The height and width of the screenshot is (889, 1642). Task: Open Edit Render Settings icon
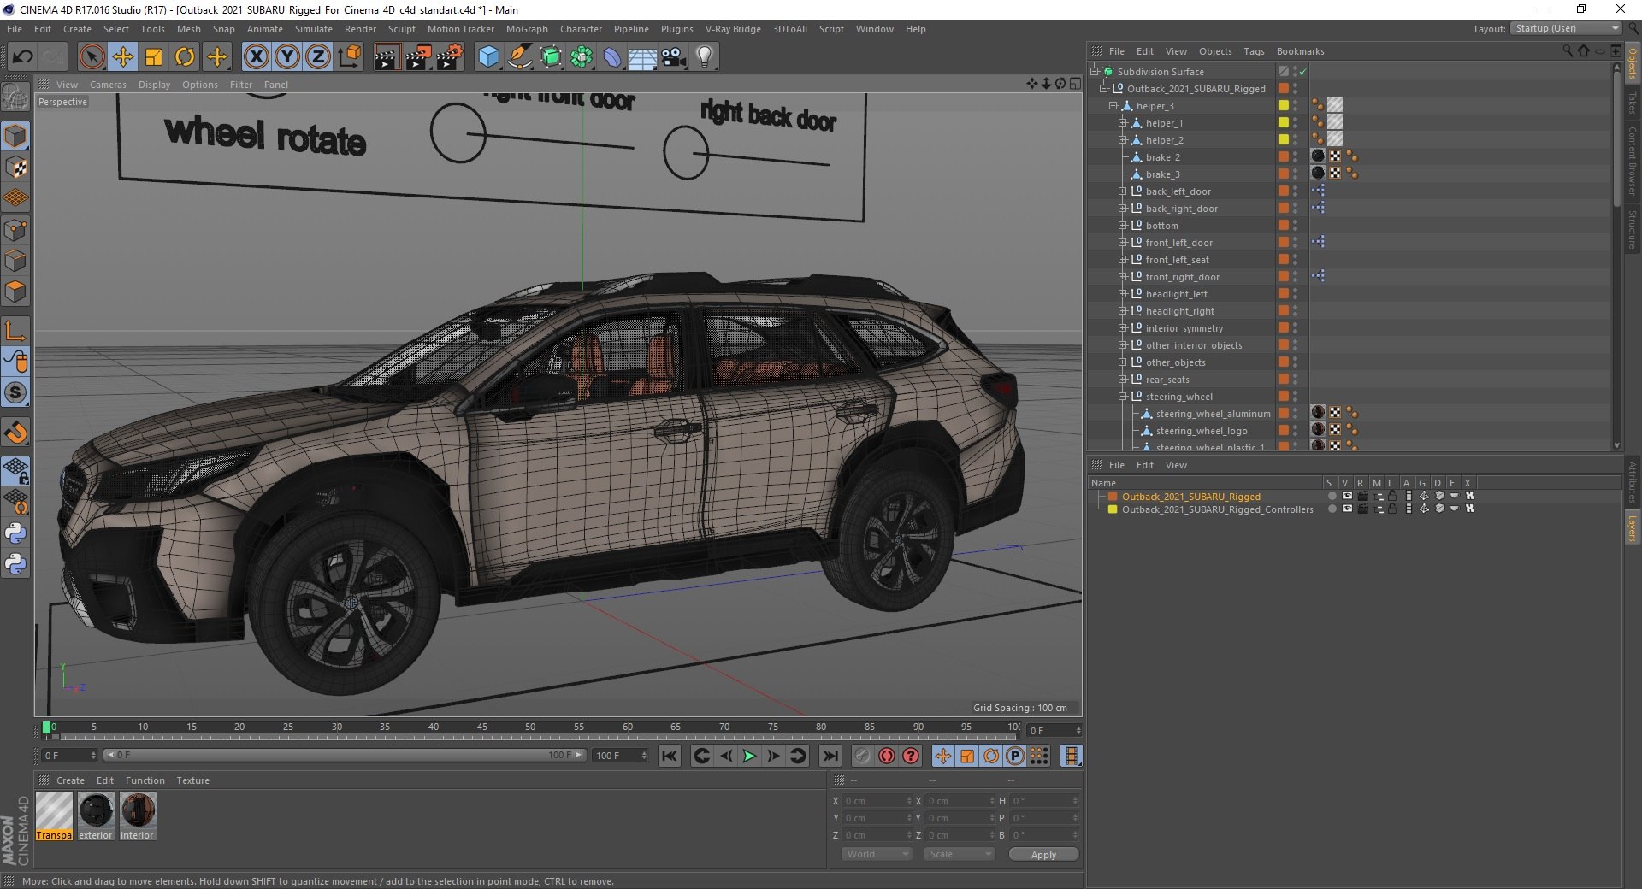coord(450,57)
